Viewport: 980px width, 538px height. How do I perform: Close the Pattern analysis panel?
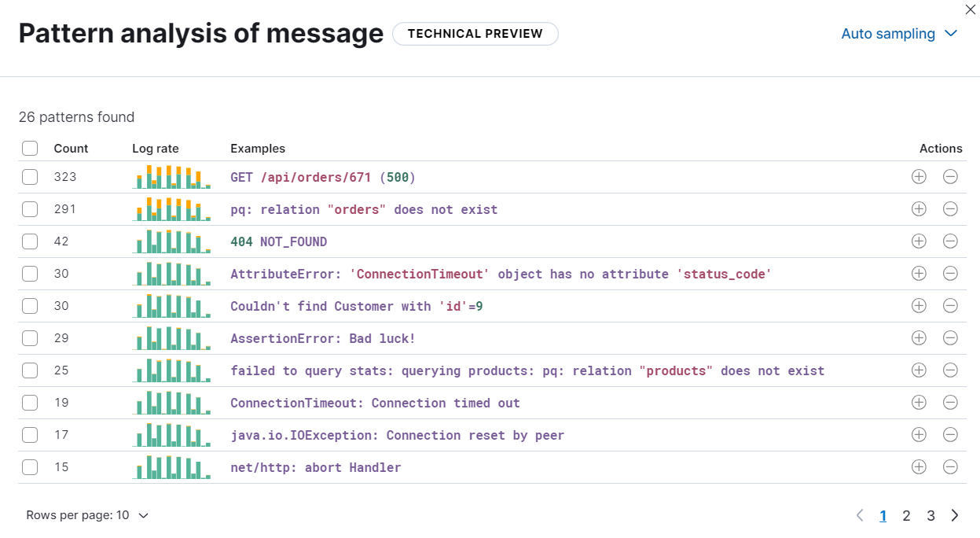click(970, 9)
